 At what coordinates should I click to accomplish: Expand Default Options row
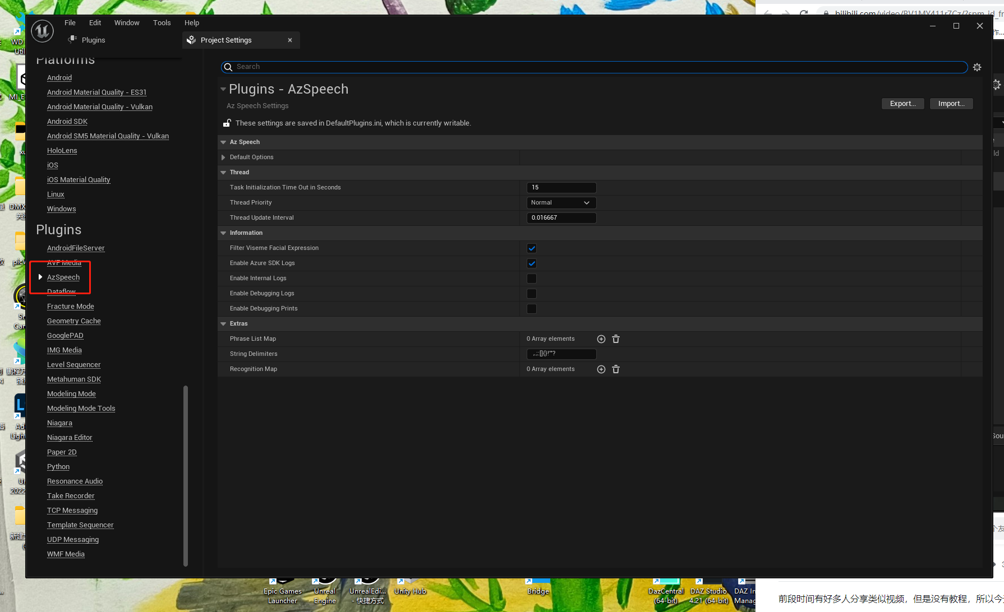223,157
